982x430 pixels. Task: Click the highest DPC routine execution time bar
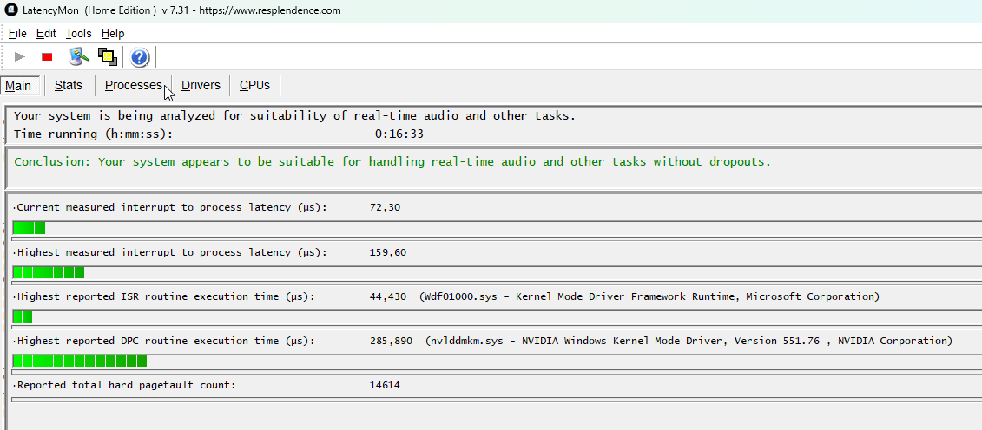click(498, 362)
